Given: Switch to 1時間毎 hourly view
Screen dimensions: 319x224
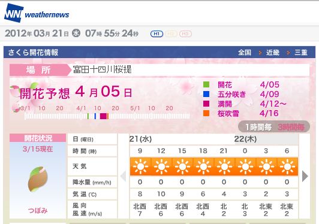Looking at the screenshot, I should click(x=258, y=127).
